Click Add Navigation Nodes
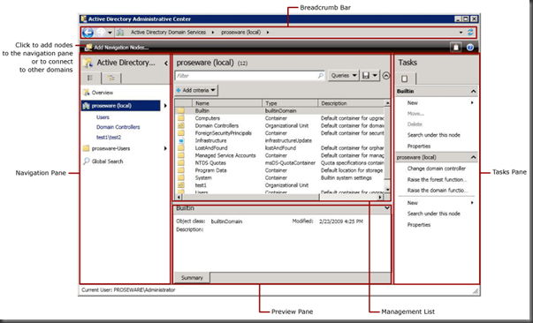 coord(117,48)
